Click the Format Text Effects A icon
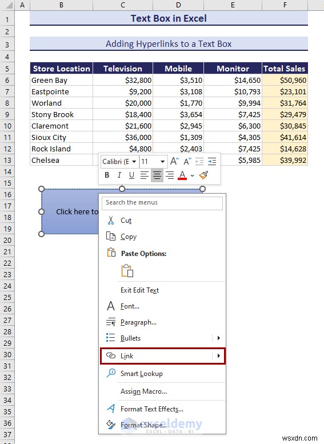 click(x=111, y=409)
